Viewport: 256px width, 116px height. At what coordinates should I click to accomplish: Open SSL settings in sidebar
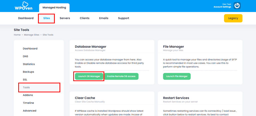pyautogui.click(x=25, y=80)
